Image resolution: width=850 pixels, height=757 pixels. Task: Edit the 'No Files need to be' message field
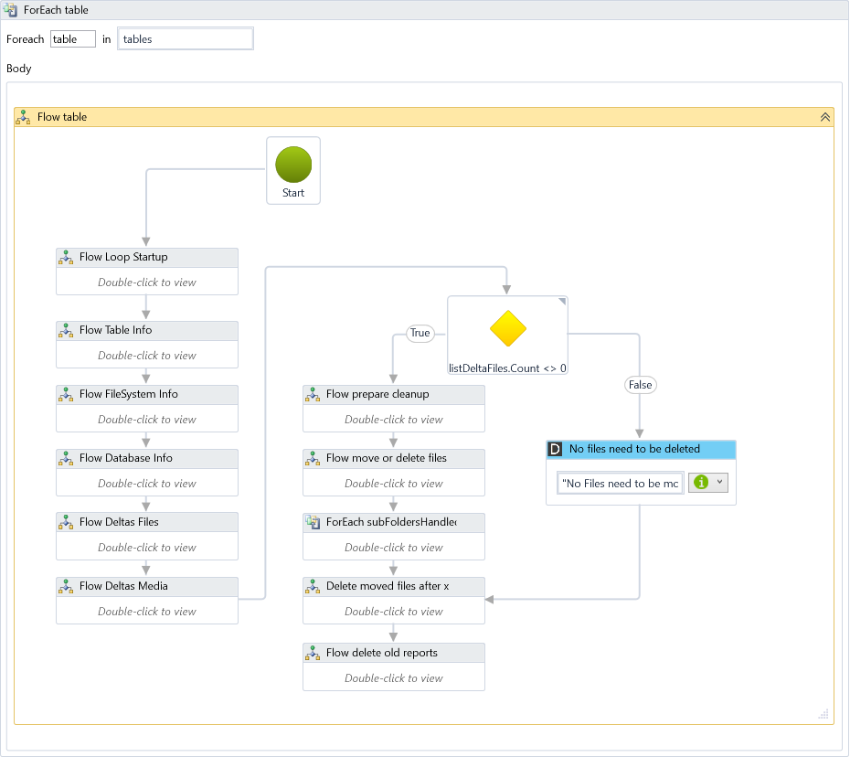[x=620, y=483]
